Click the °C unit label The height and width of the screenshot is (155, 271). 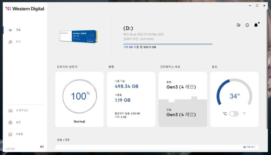[x=225, y=114]
